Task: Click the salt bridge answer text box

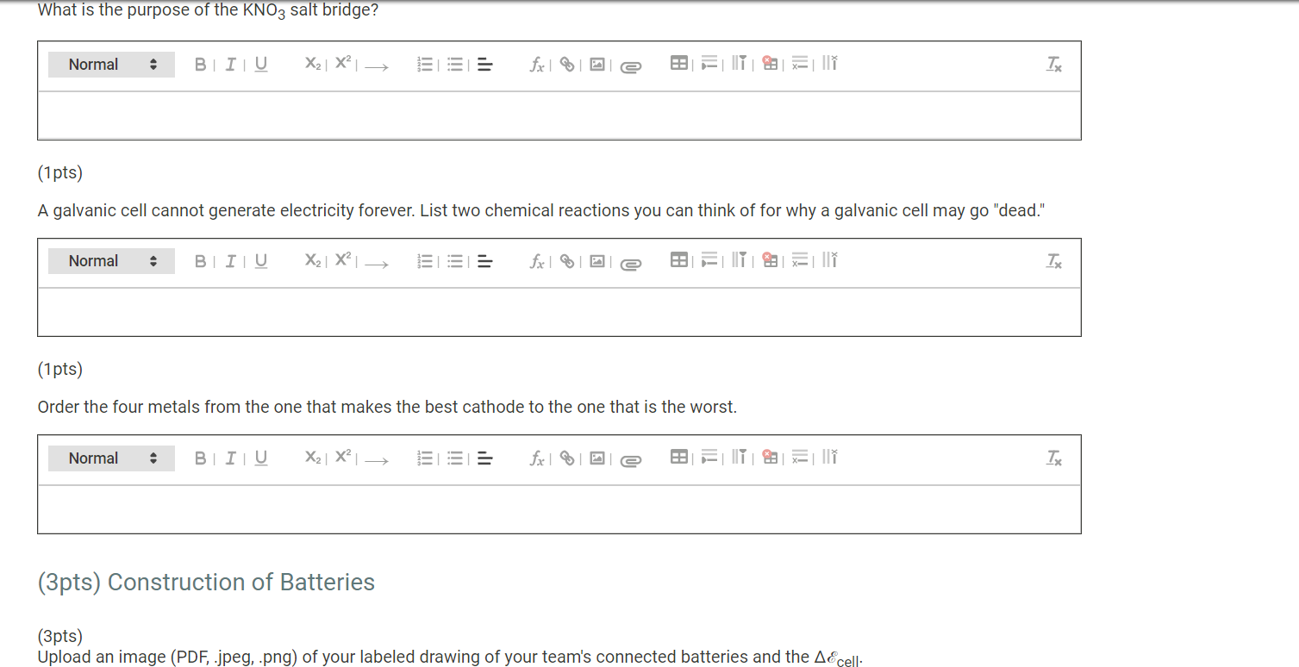Action: tap(559, 115)
